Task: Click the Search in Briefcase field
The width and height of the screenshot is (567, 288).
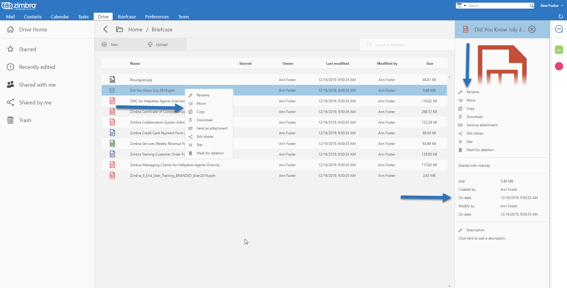Action: click(x=407, y=45)
